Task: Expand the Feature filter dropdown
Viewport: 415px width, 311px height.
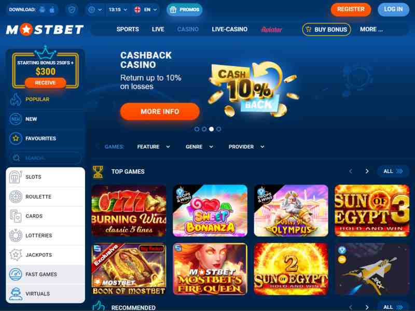Action: click(154, 147)
